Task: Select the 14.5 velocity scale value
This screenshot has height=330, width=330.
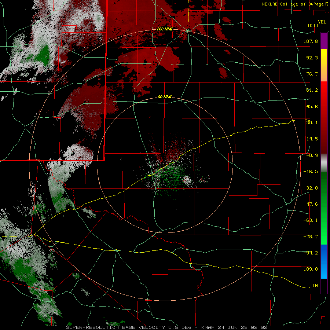Action: click(312, 139)
